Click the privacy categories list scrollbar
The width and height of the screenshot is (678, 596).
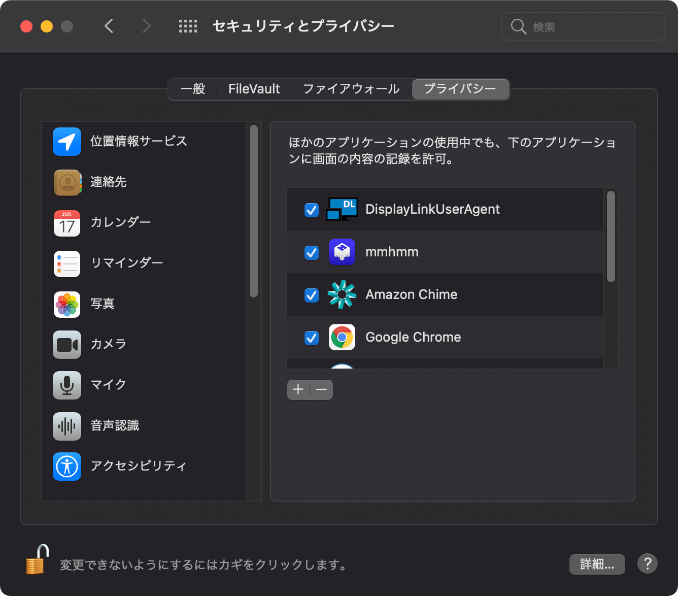click(254, 211)
